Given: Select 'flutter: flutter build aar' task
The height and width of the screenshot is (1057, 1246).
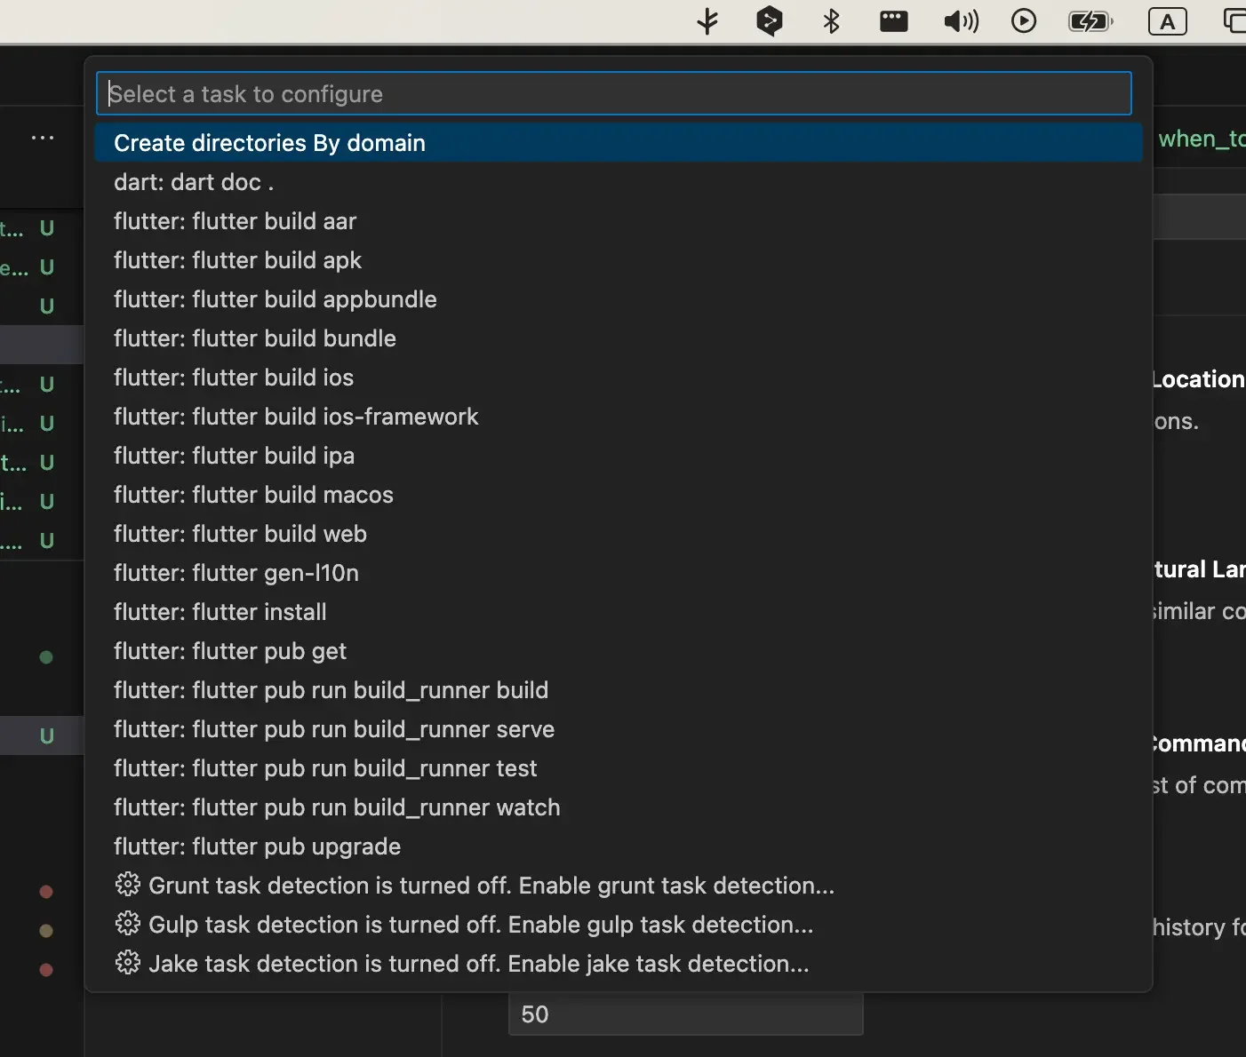Looking at the screenshot, I should [x=619, y=221].
